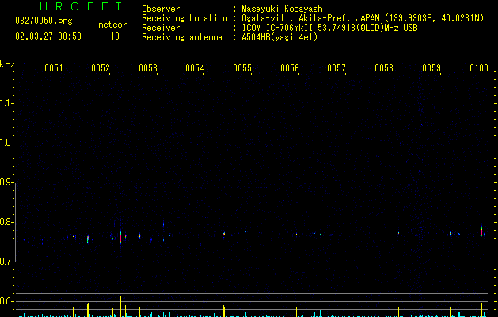Viewport: 498px width, 317px height.
Task: Click the kHz axis unit label
Action: tap(7, 64)
